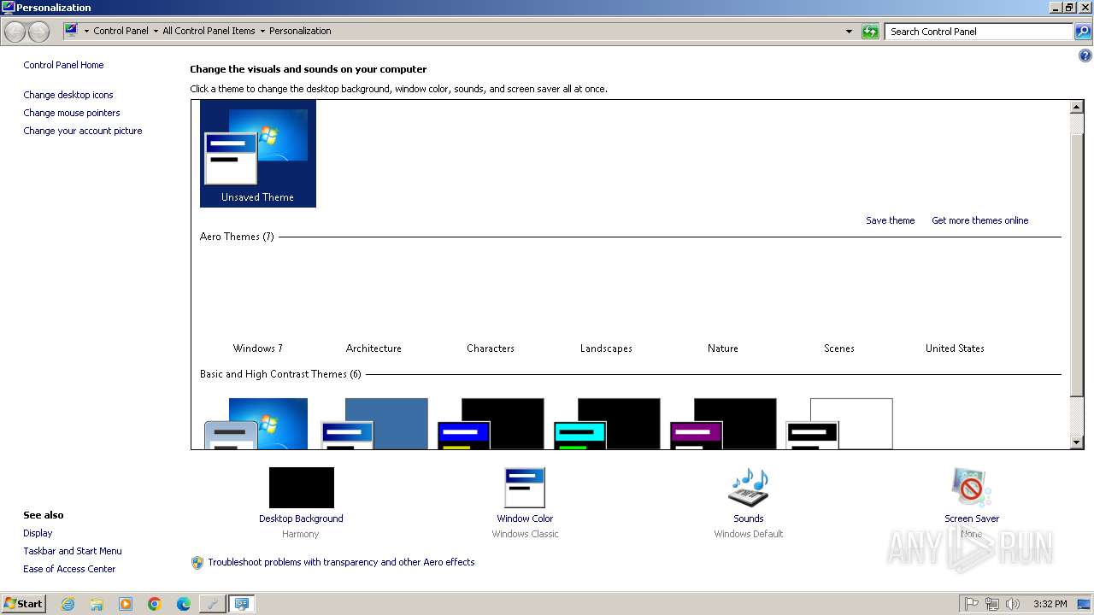Click Show desktop icon by the clock

(1084, 604)
